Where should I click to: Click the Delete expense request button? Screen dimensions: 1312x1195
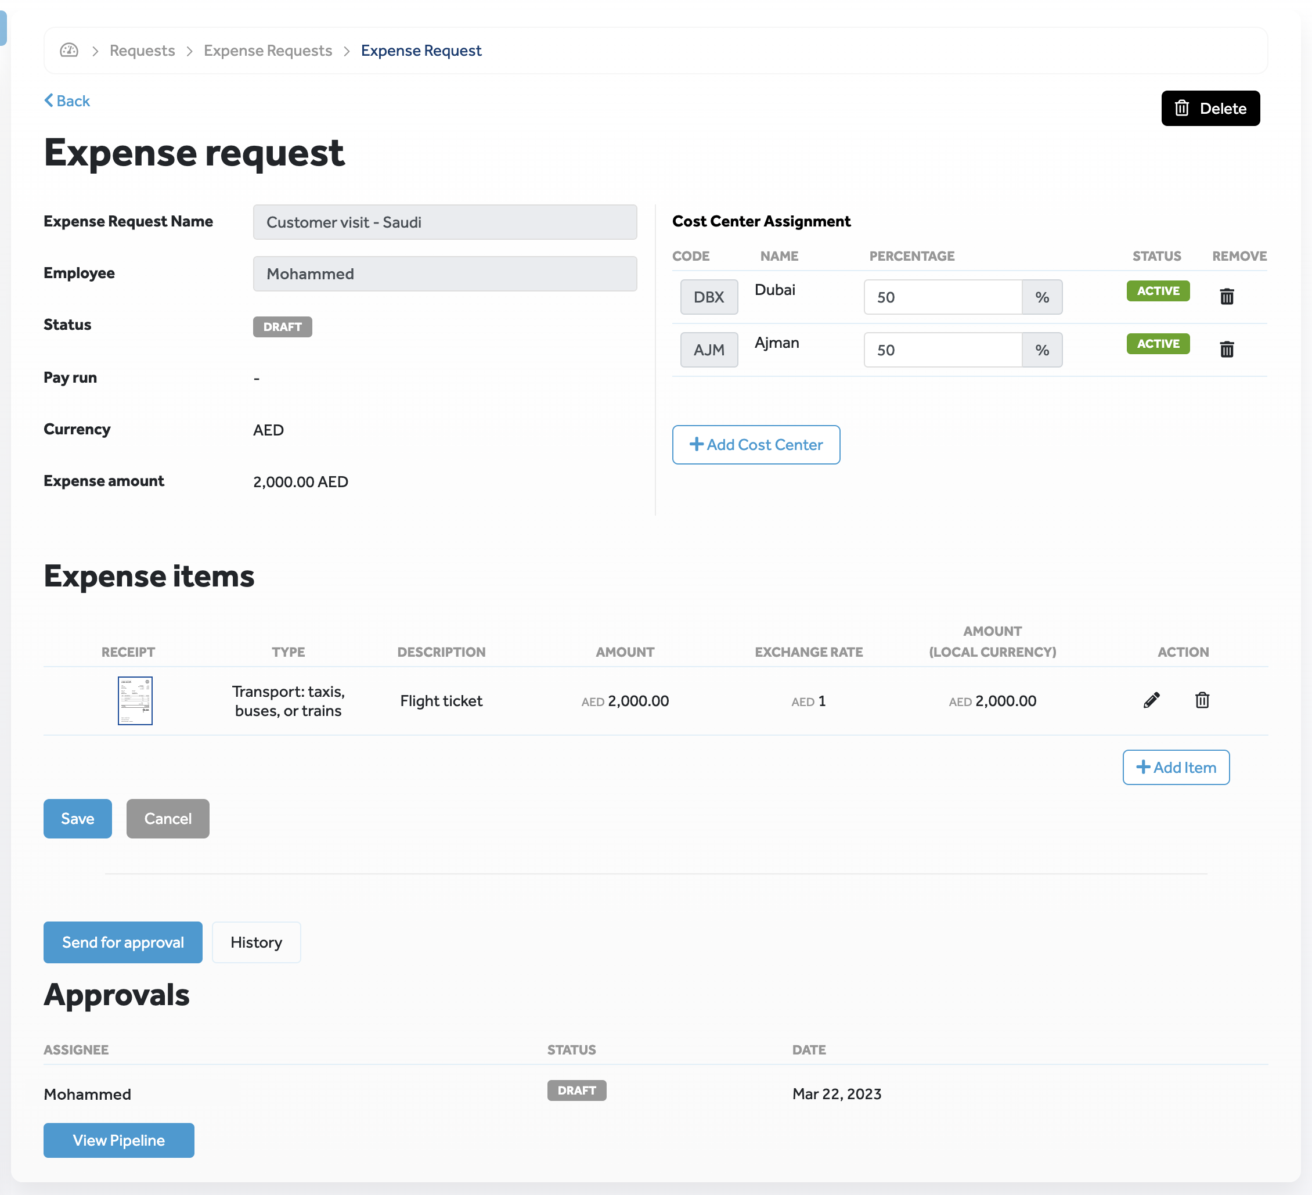click(x=1210, y=108)
